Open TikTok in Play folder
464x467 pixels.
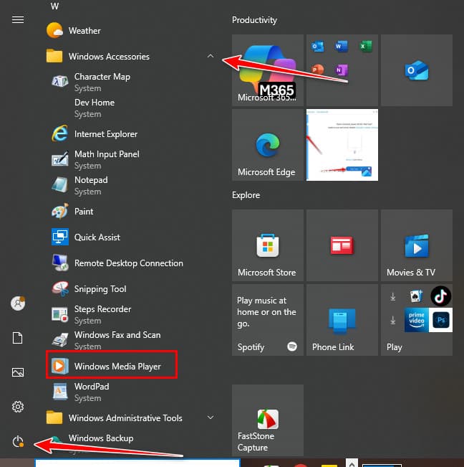[440, 296]
